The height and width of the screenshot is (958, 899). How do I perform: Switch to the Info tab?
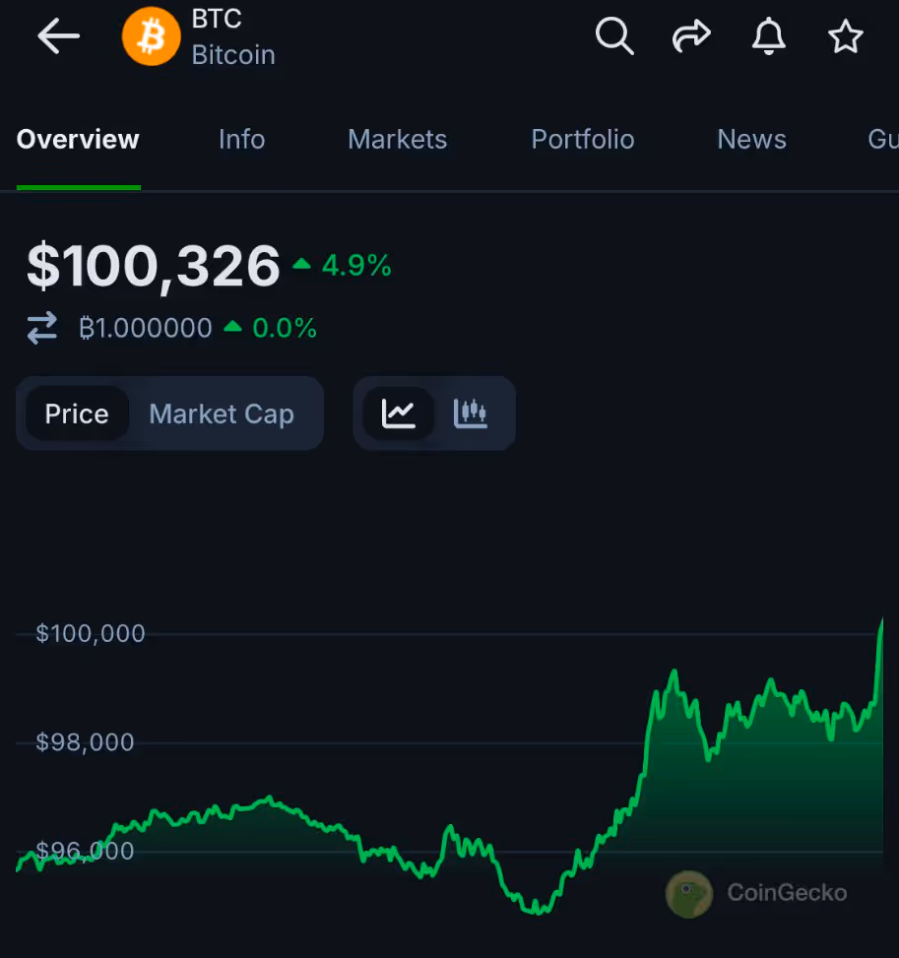coord(241,140)
